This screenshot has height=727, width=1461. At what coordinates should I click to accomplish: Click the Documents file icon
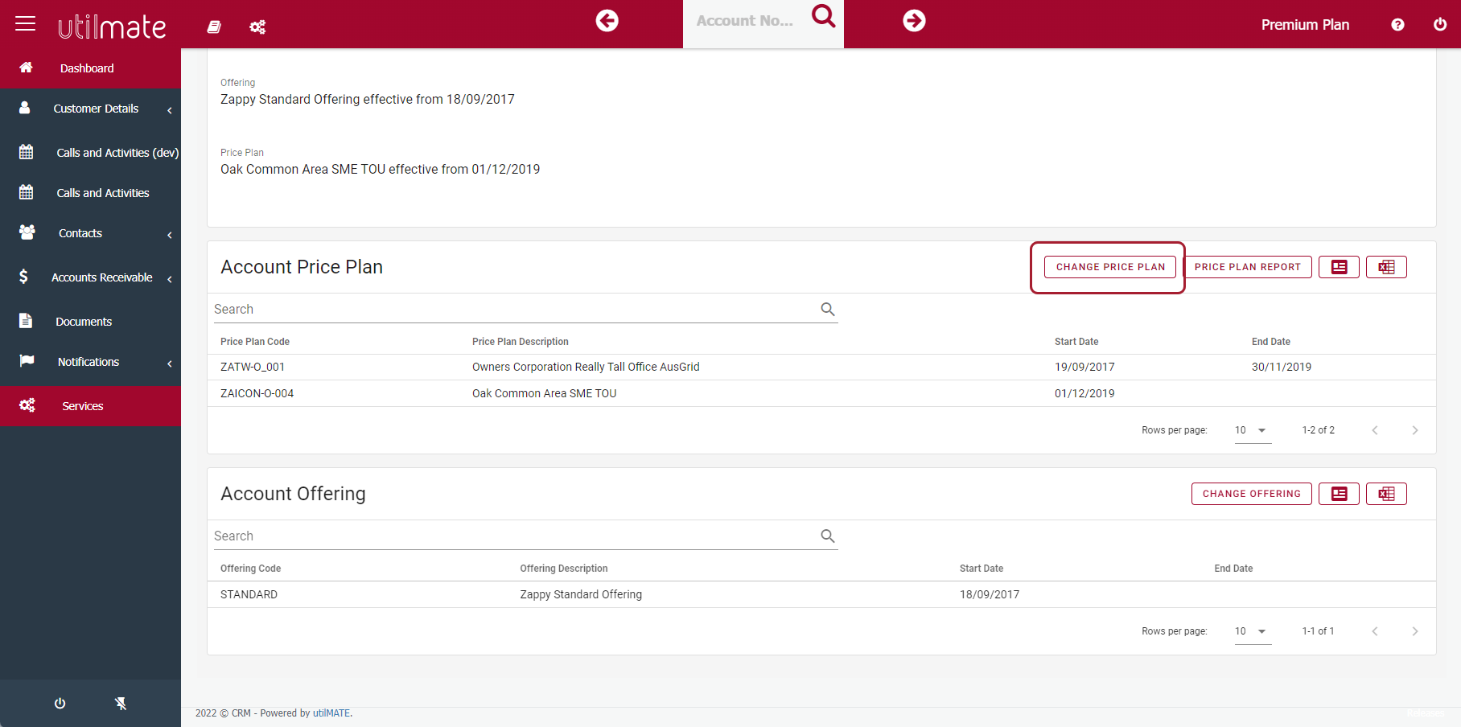(26, 321)
